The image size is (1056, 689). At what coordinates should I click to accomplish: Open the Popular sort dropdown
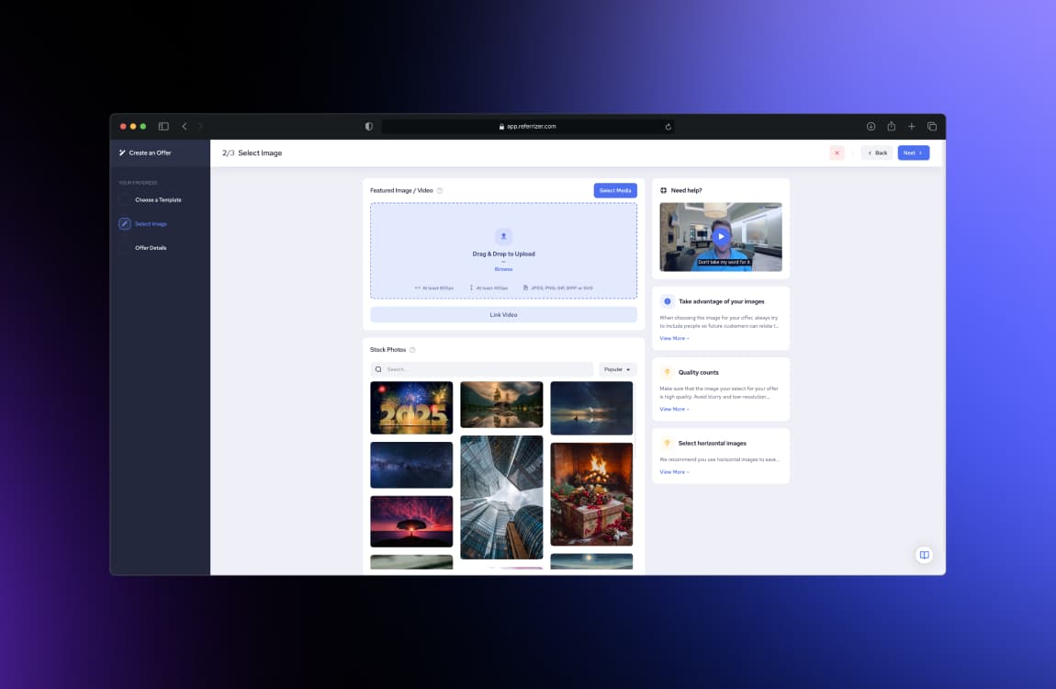pyautogui.click(x=617, y=369)
